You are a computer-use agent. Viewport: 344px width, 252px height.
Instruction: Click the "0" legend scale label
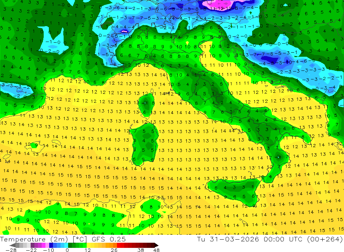coord(67,250)
